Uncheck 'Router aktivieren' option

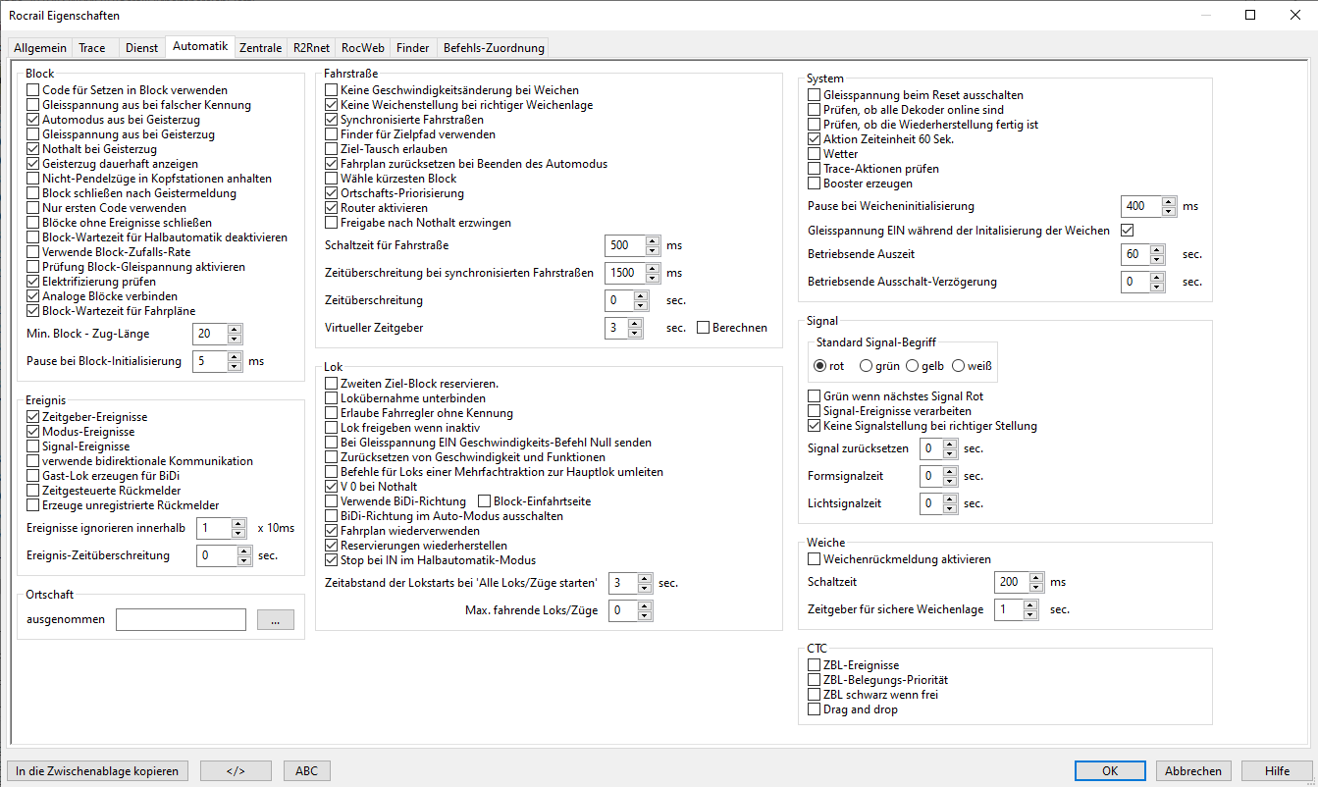[x=332, y=208]
